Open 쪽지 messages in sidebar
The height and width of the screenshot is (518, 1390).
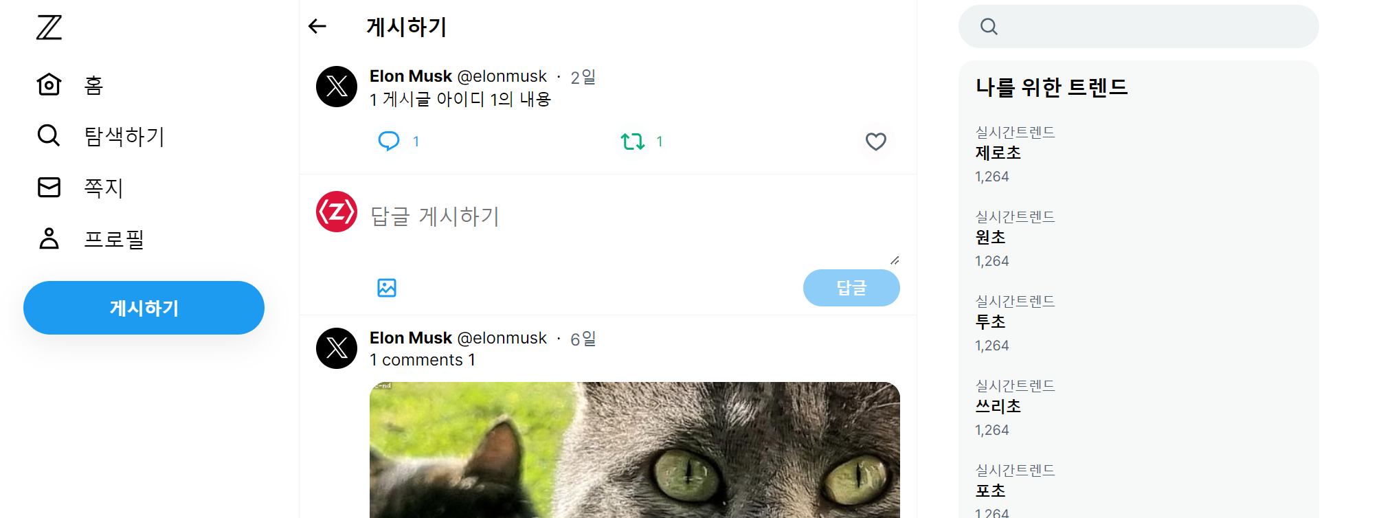pos(80,188)
